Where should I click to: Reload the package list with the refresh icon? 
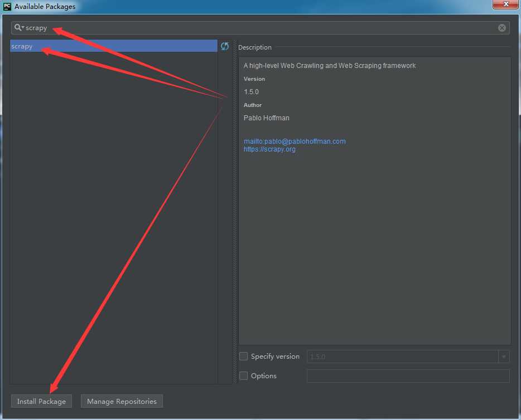[225, 46]
